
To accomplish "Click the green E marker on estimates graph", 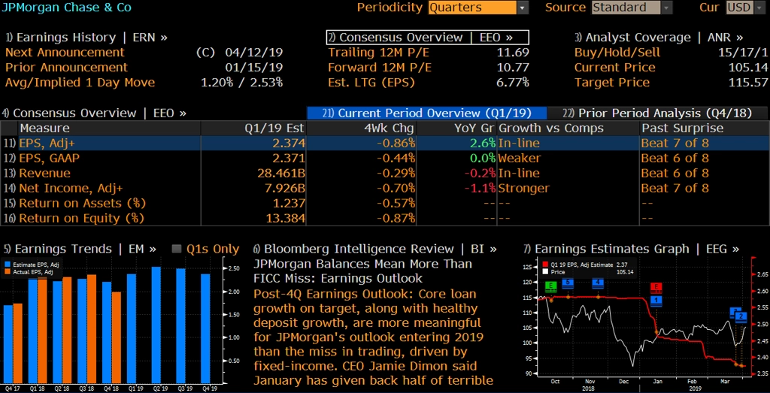I will click(x=551, y=286).
